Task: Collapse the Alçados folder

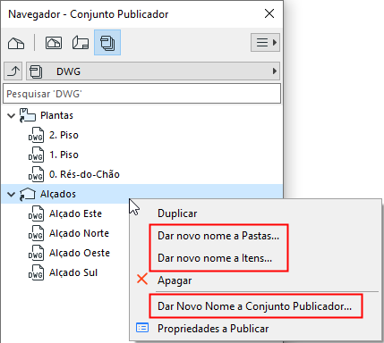Action: click(11, 194)
